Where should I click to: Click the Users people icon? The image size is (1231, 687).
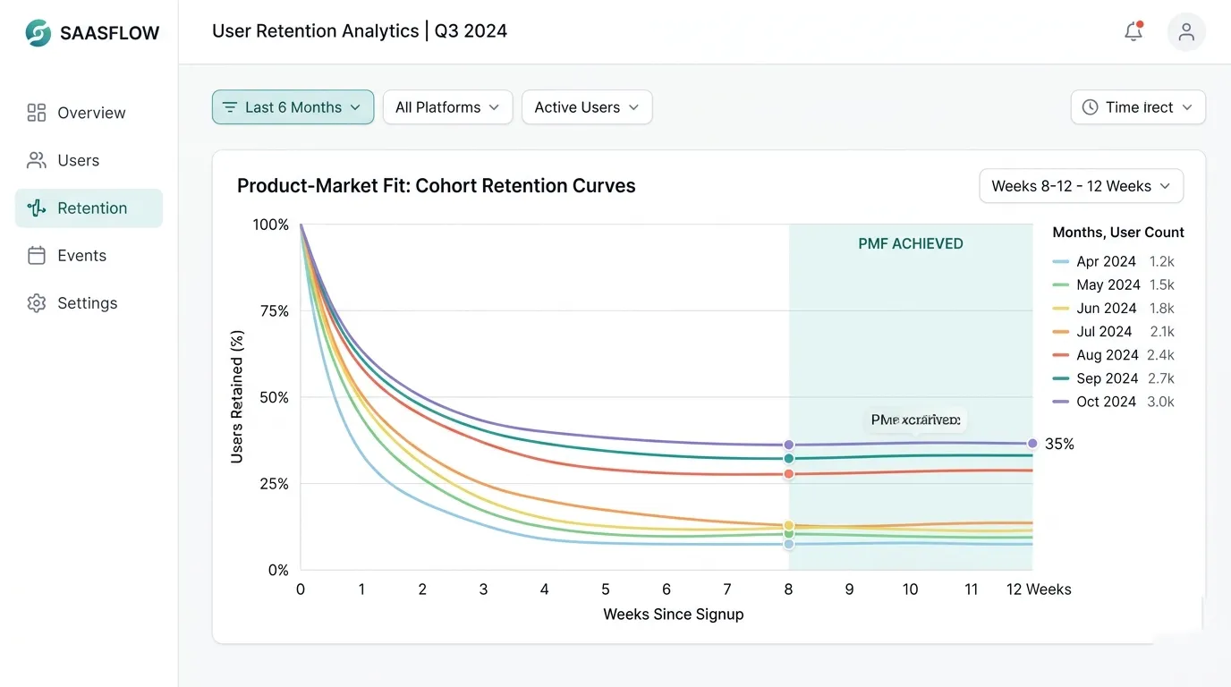(37, 160)
